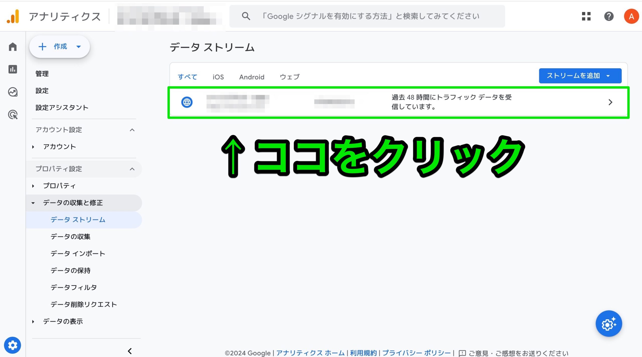Open Data collection (データの収集) item
The width and height of the screenshot is (642, 357).
pos(70,237)
